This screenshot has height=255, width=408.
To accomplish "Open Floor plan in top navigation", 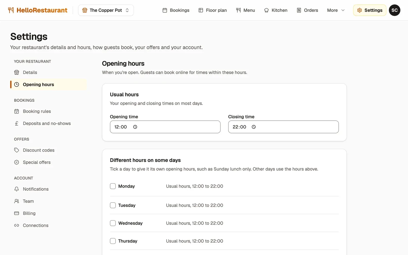I will click(x=213, y=10).
